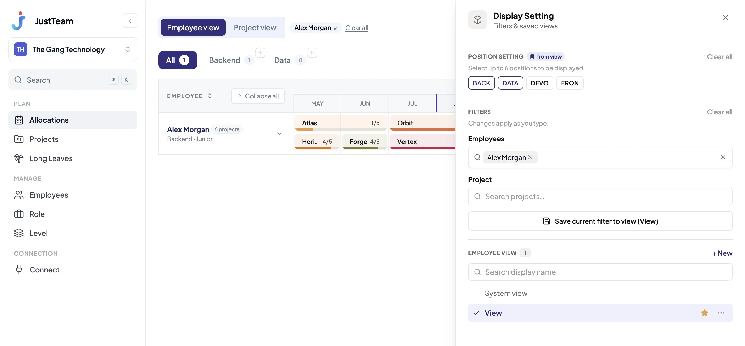Open more options for View row
This screenshot has width=745, height=346.
(721, 313)
